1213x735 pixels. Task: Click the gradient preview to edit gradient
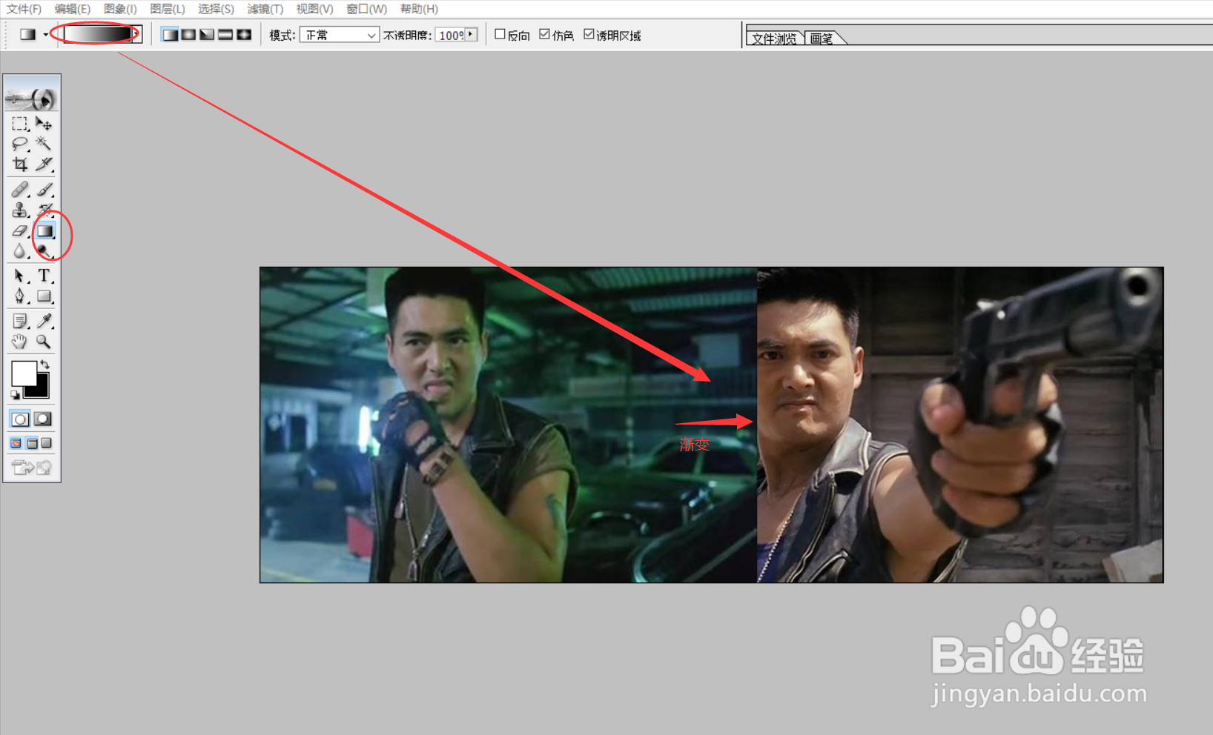98,34
